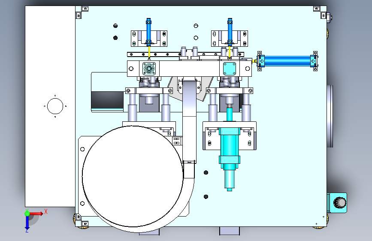The height and width of the screenshot is (241, 372).
Task: Click the blue Z label of the triad
Action: click(27, 230)
